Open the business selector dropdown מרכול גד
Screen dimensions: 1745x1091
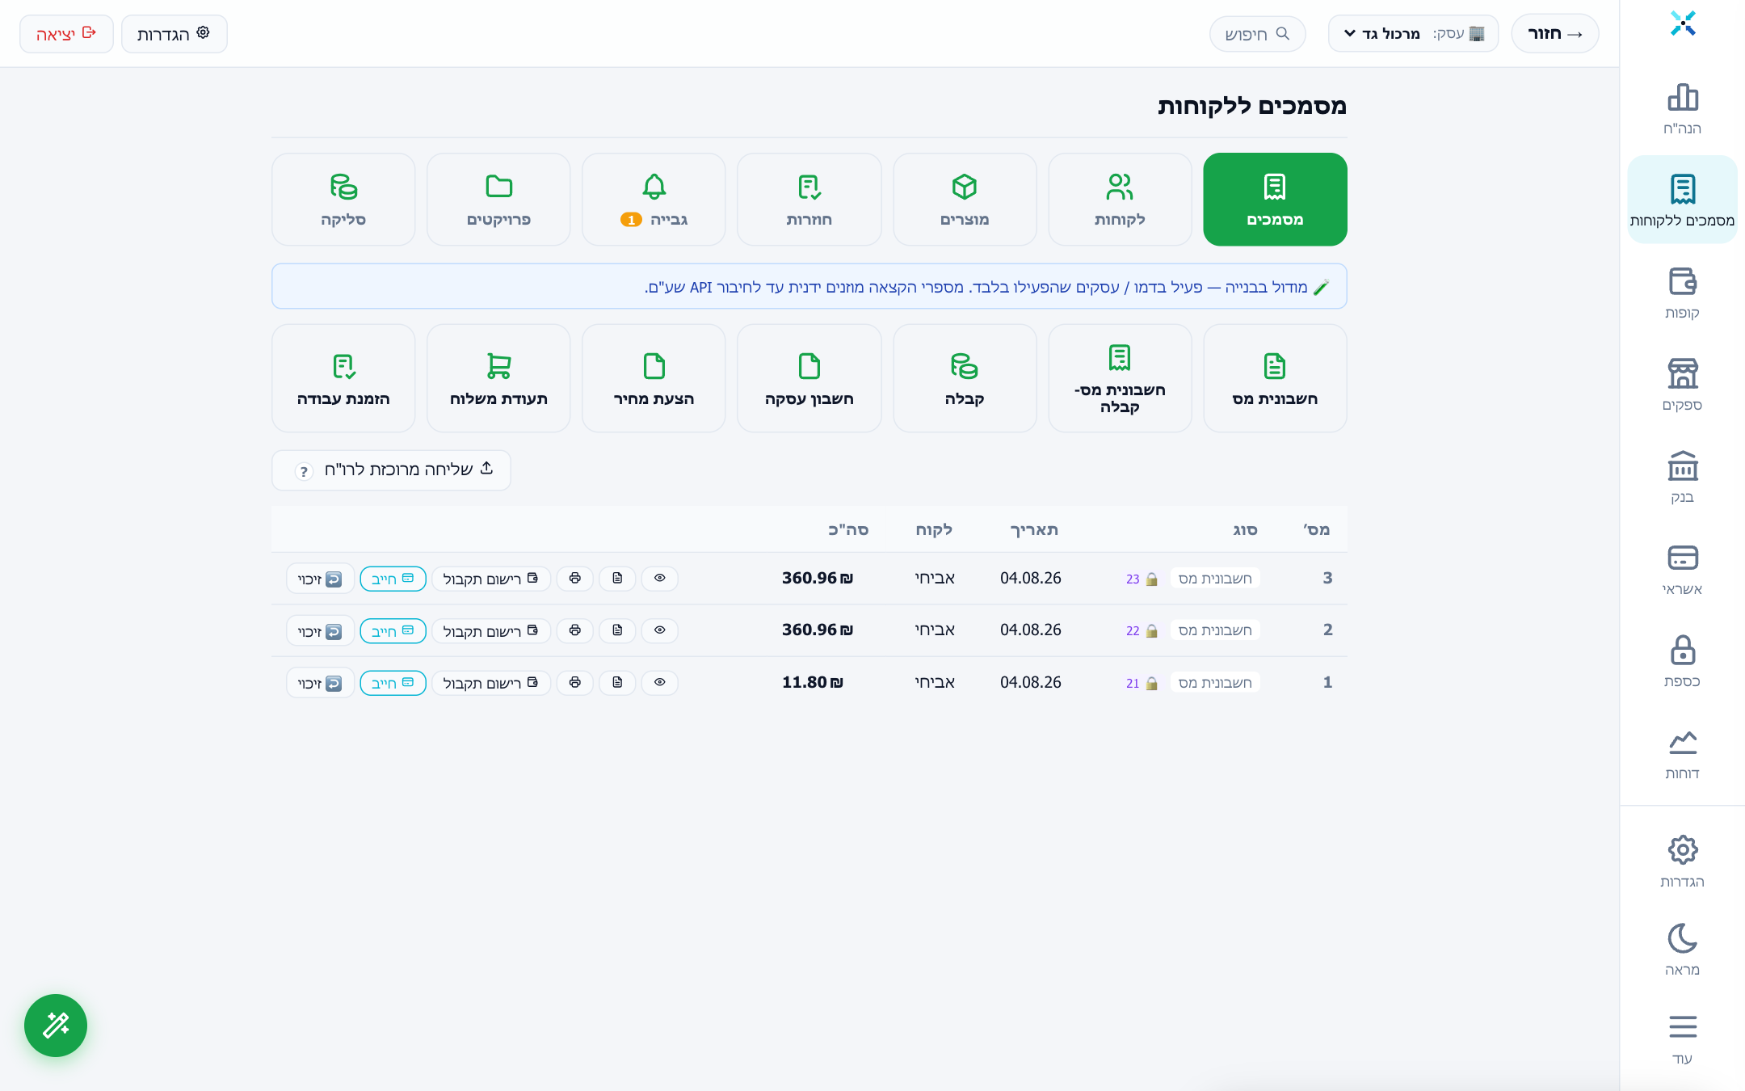tap(1413, 34)
